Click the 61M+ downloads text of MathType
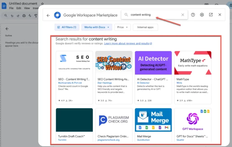Screen dimensions: 232x147 pyautogui.click(x=189, y=101)
